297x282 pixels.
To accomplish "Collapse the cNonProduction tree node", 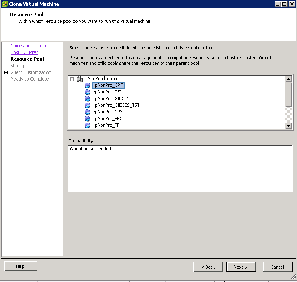I will (72, 79).
